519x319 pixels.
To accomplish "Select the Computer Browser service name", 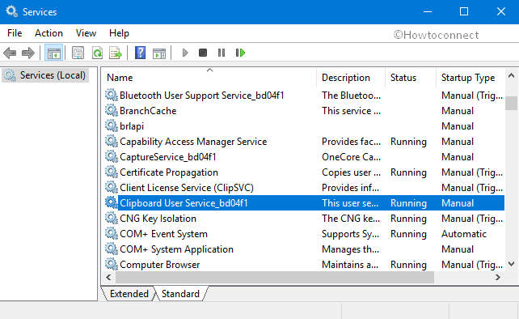I will [160, 265].
